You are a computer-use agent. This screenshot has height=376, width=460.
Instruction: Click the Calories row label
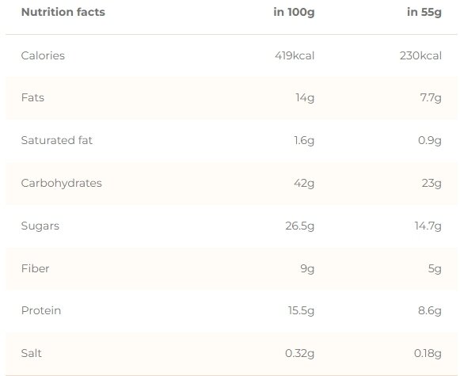tap(43, 55)
